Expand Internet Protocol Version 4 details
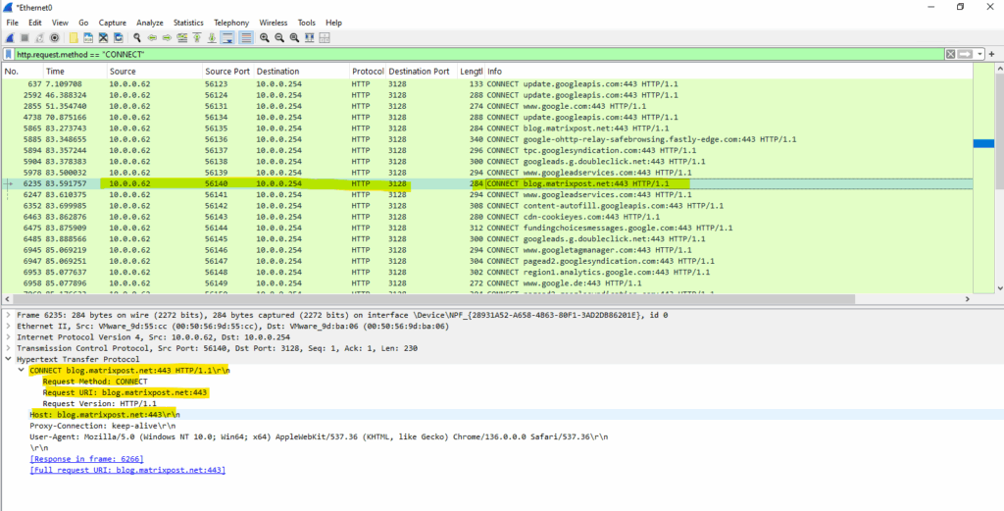 pyautogui.click(x=8, y=336)
